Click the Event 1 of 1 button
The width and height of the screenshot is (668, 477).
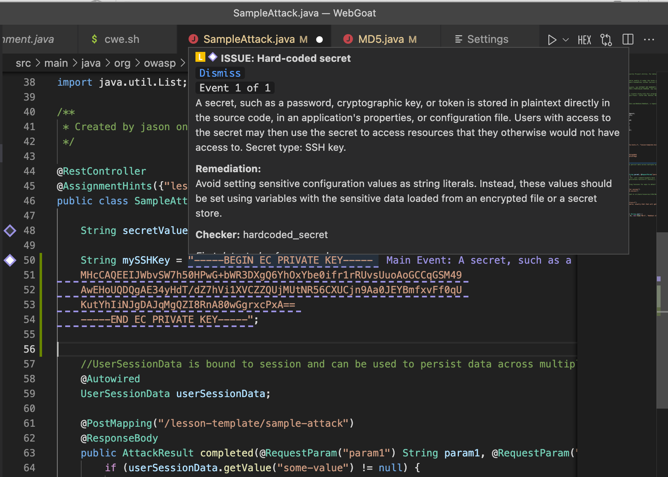point(235,87)
